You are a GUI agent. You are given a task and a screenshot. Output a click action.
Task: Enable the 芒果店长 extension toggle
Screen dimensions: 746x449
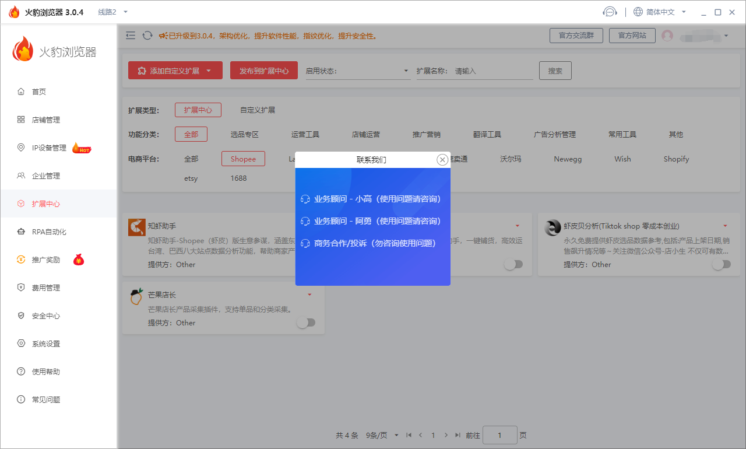pyautogui.click(x=306, y=322)
